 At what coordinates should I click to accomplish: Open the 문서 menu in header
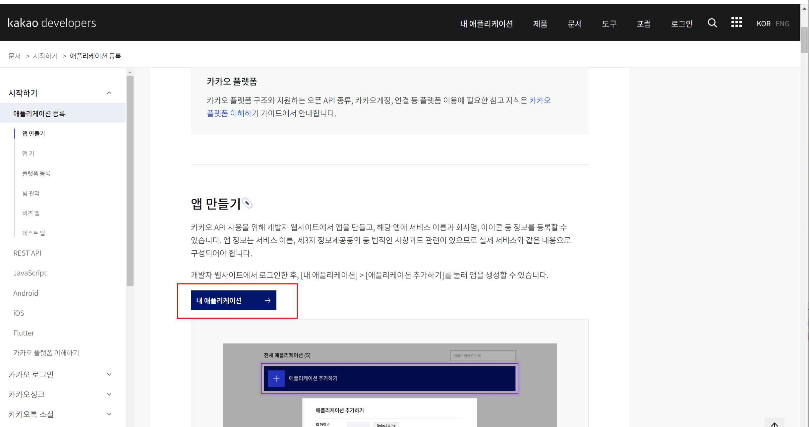pos(575,24)
